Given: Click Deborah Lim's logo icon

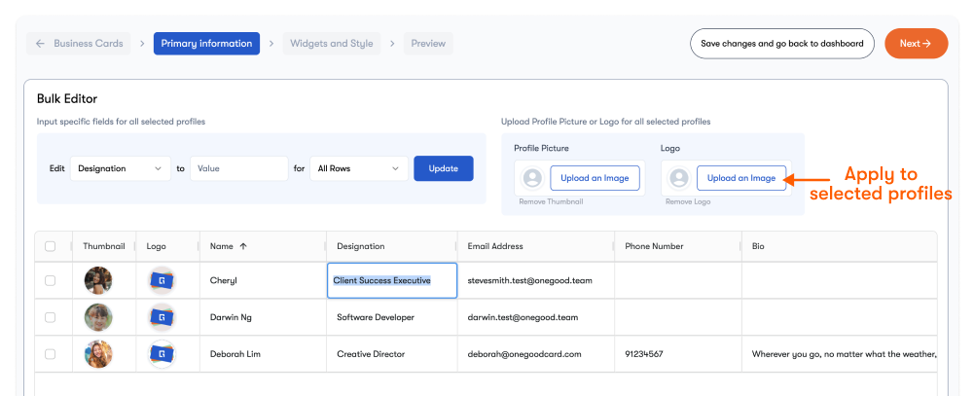Looking at the screenshot, I should click(162, 354).
